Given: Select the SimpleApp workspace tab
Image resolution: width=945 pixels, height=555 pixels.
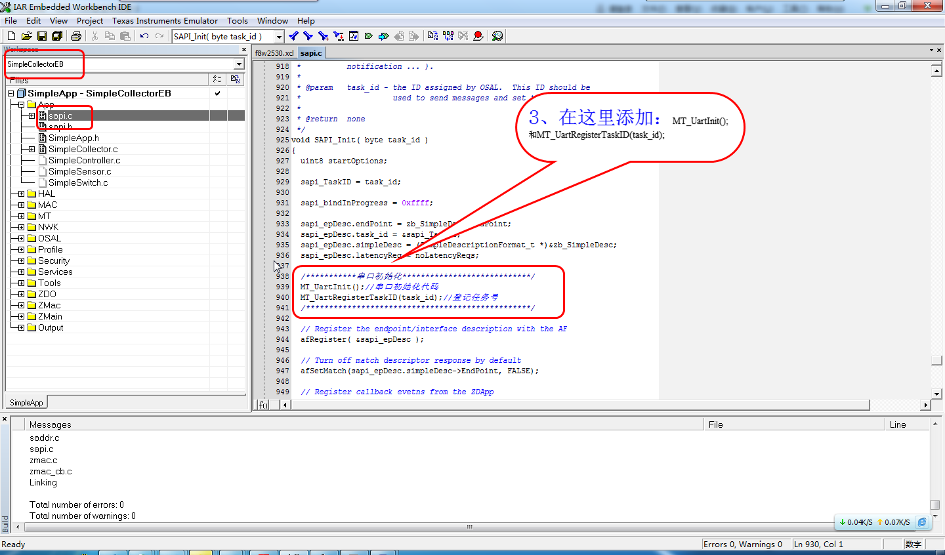Looking at the screenshot, I should [x=26, y=403].
